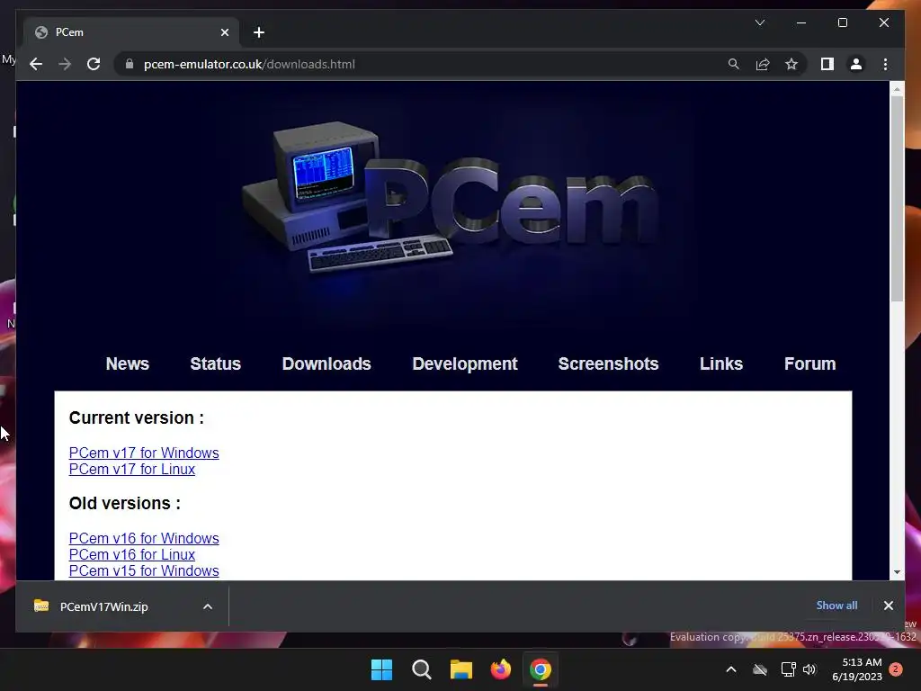
Task: Select the PCem tab
Action: click(131, 32)
